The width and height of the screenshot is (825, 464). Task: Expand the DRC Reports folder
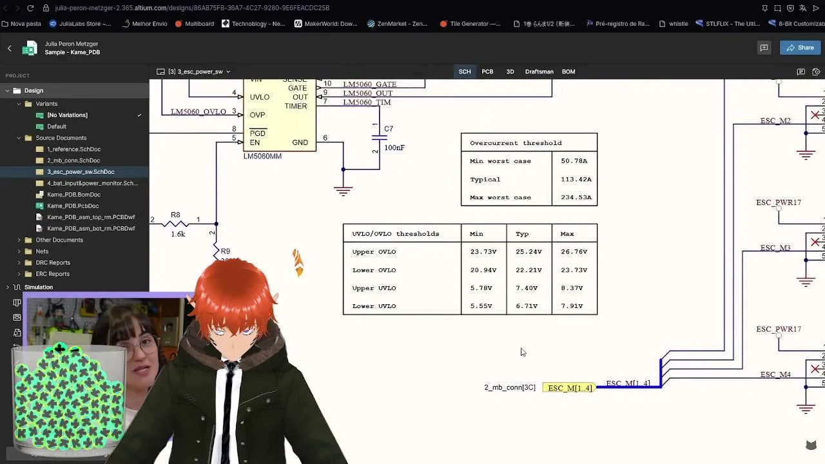point(19,263)
